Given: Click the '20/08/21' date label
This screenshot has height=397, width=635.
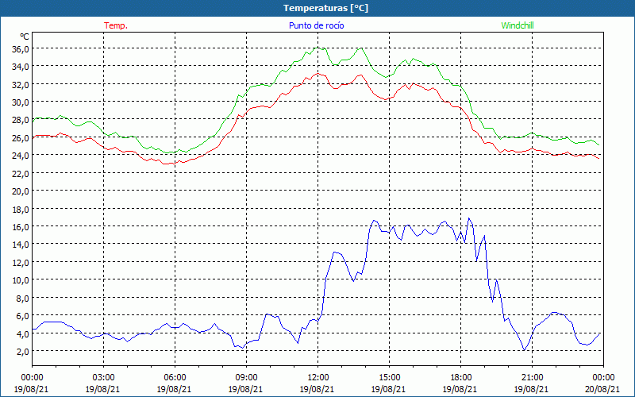Looking at the screenshot, I should point(603,389).
